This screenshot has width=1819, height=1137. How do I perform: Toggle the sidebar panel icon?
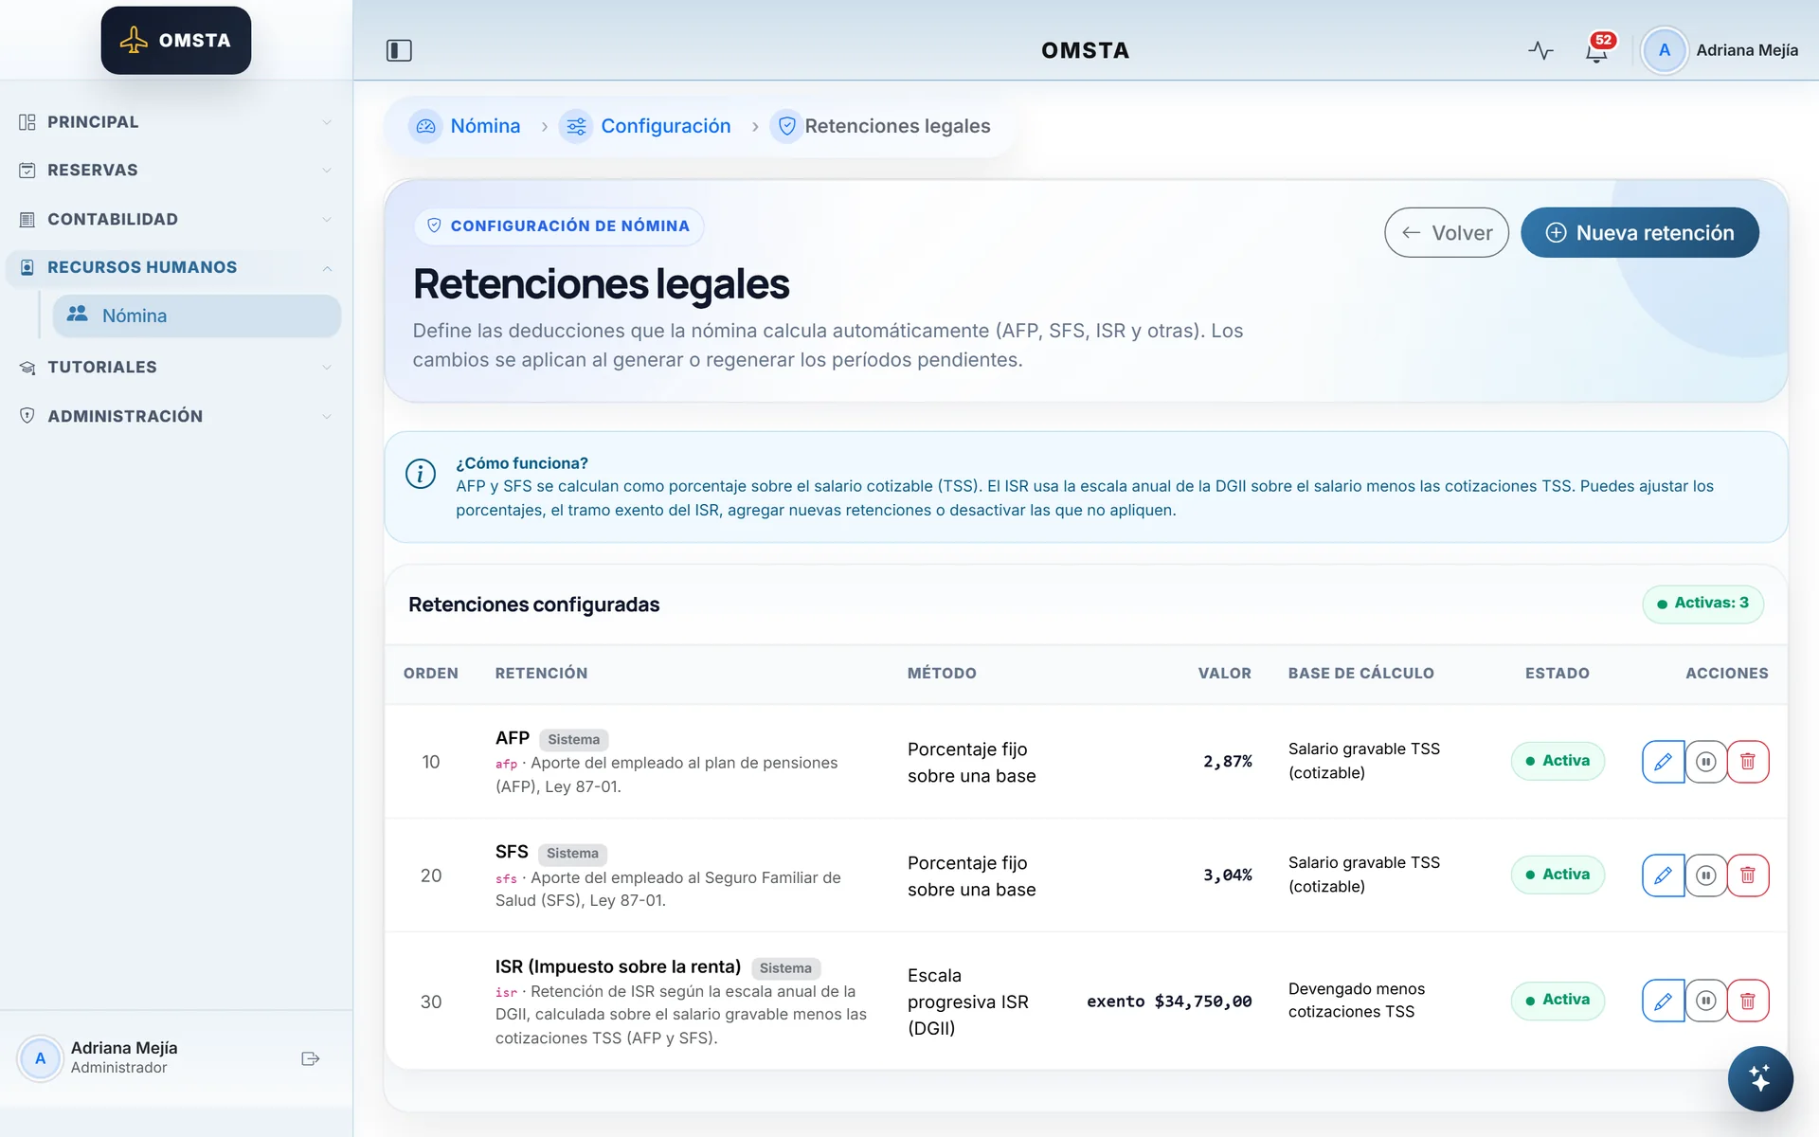[x=399, y=50]
